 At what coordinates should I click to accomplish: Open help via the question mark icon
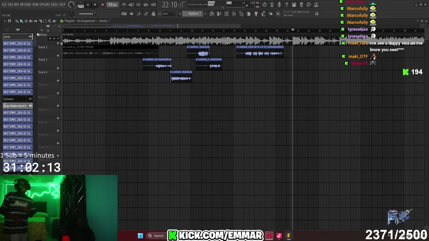pos(287,5)
